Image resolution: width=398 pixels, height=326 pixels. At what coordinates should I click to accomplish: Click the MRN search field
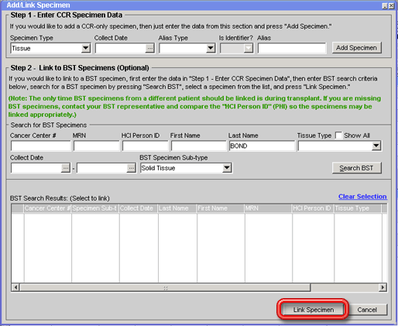97,146
